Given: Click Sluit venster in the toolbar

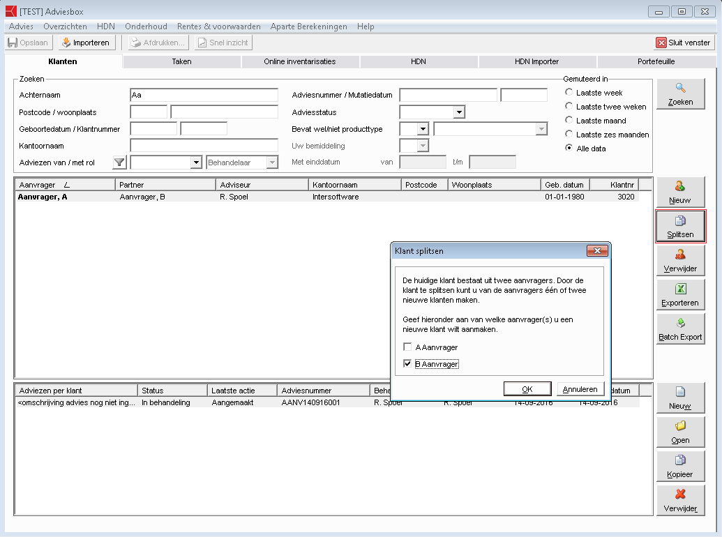Looking at the screenshot, I should [683, 43].
